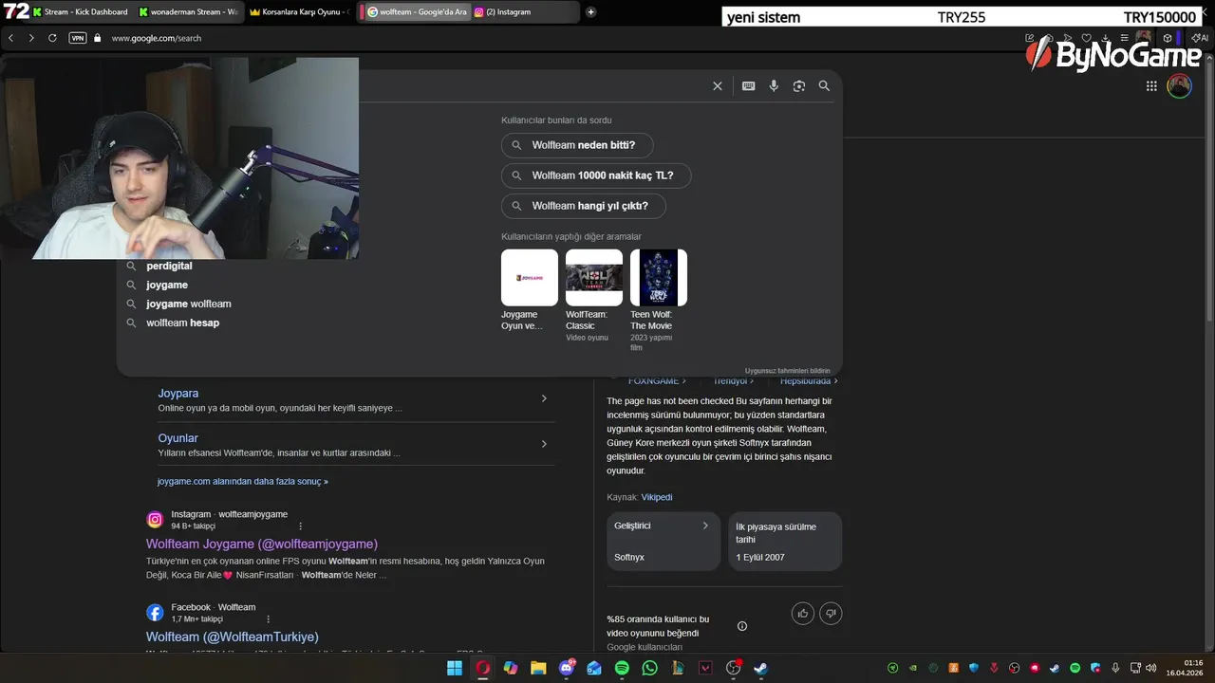The width and height of the screenshot is (1215, 683).
Task: Click the thumbs down dislike button
Action: click(831, 614)
